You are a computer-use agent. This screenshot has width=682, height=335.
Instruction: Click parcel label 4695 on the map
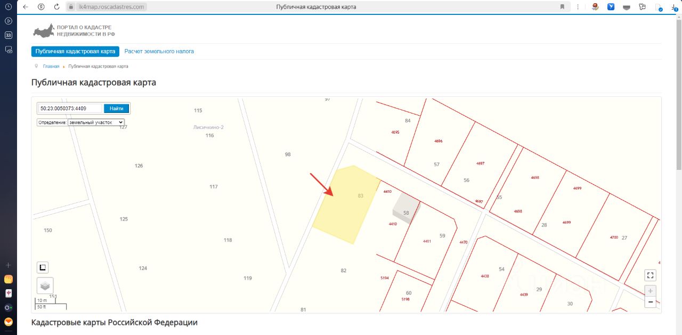tap(395, 132)
